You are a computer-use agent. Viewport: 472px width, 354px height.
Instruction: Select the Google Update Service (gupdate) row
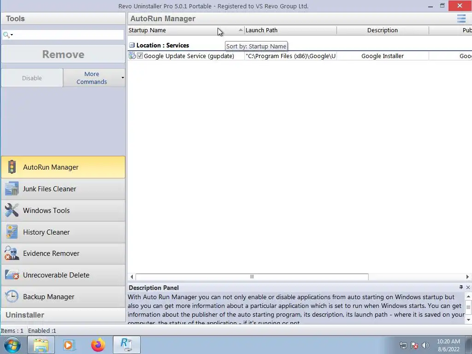300,56
